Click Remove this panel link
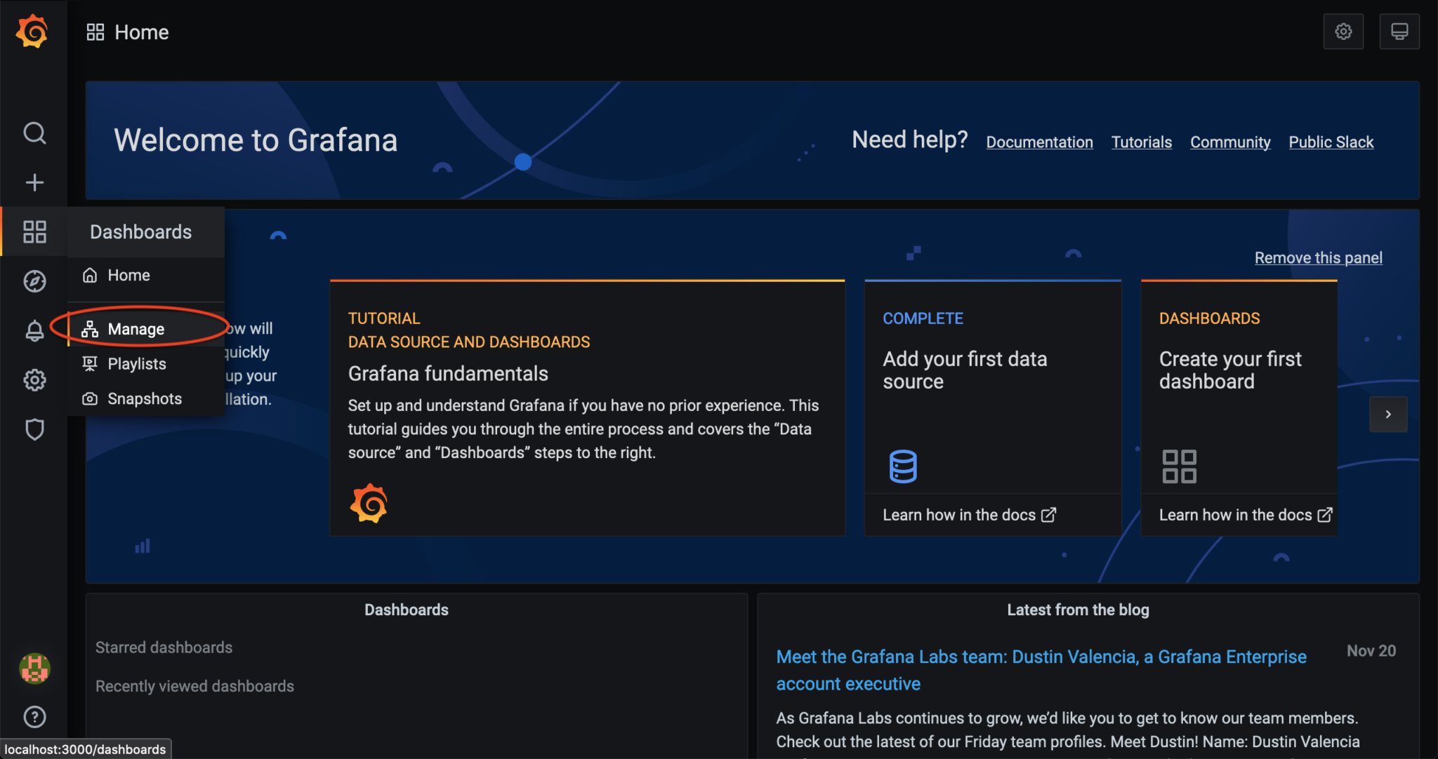Viewport: 1438px width, 759px height. tap(1318, 258)
